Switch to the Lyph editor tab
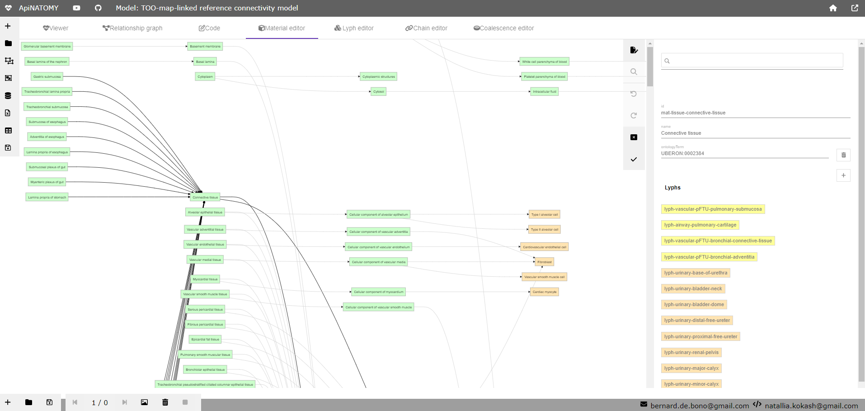The height and width of the screenshot is (411, 865). point(354,28)
